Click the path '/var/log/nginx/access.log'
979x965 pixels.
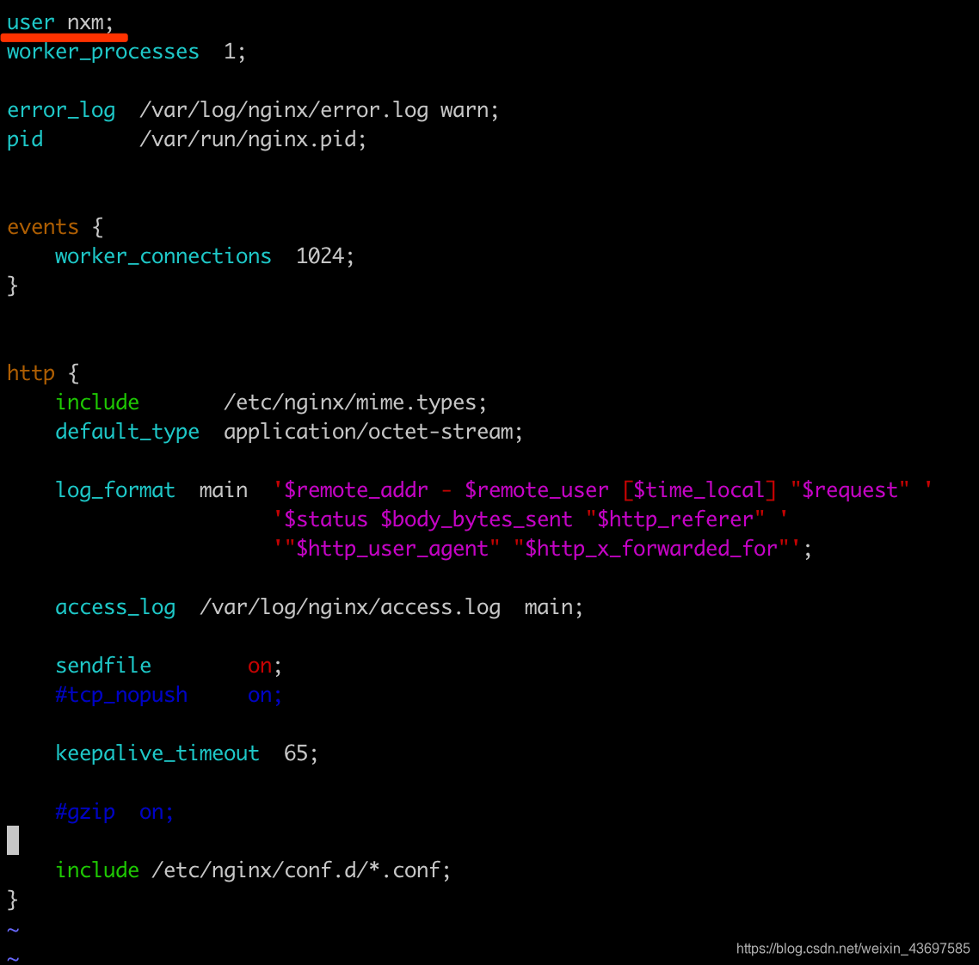tap(349, 608)
